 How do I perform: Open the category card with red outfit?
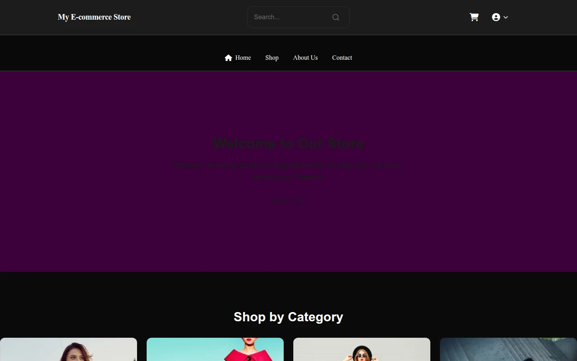pos(215,349)
